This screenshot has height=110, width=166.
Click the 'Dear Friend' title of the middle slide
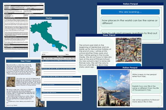point(109,35)
